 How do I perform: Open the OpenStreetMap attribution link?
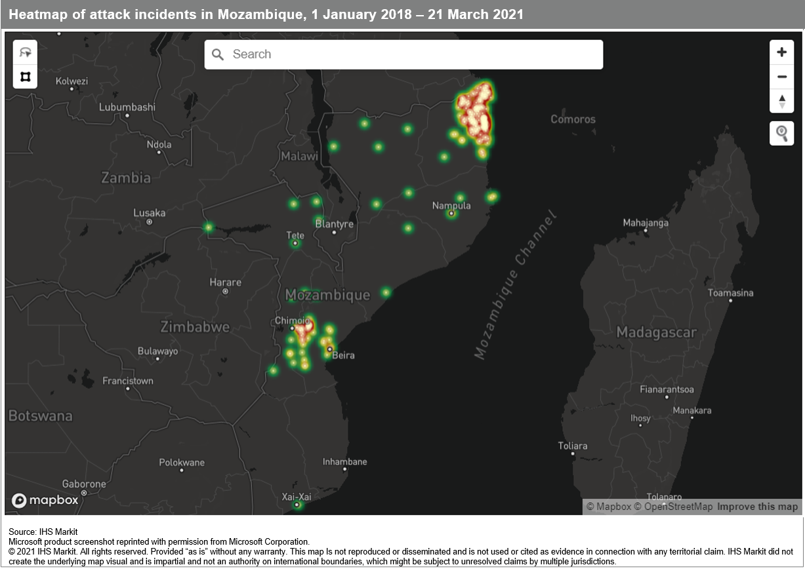[673, 507]
